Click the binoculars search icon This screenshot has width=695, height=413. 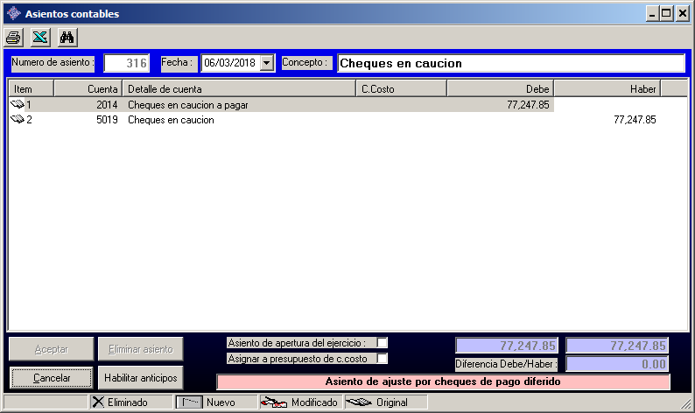(67, 37)
